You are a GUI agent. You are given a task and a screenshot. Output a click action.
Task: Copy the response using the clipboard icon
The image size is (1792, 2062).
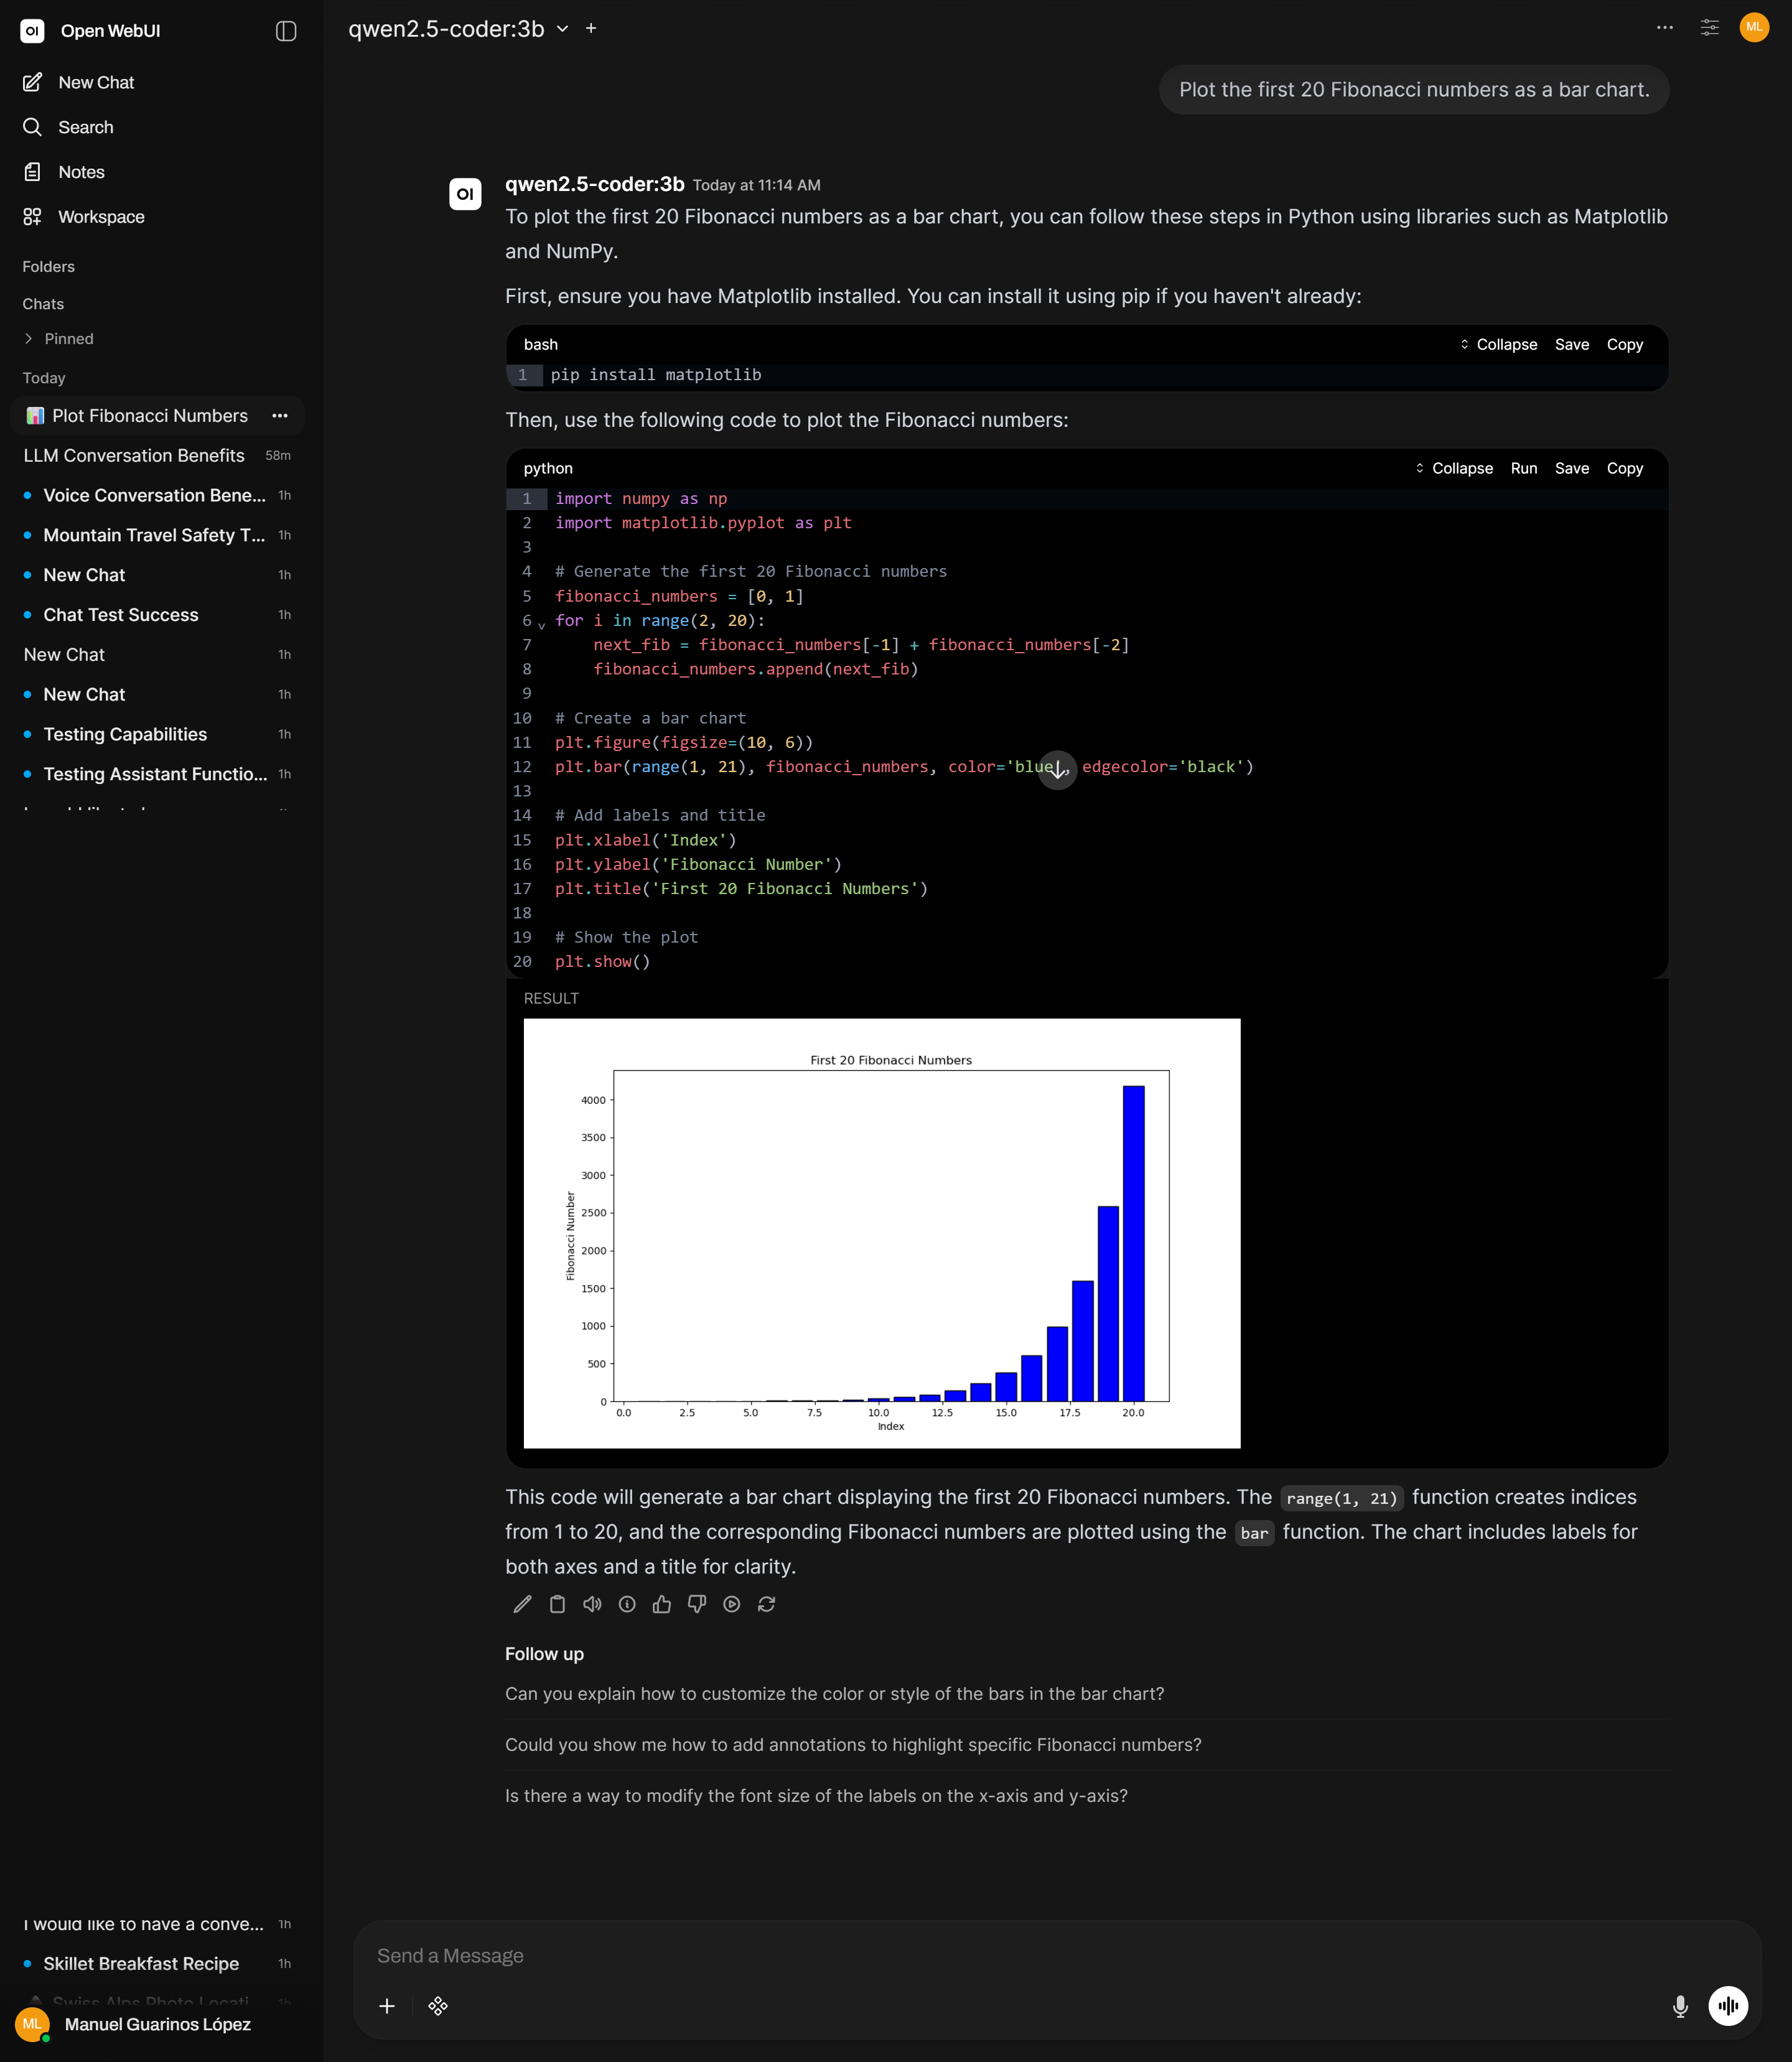(557, 1604)
